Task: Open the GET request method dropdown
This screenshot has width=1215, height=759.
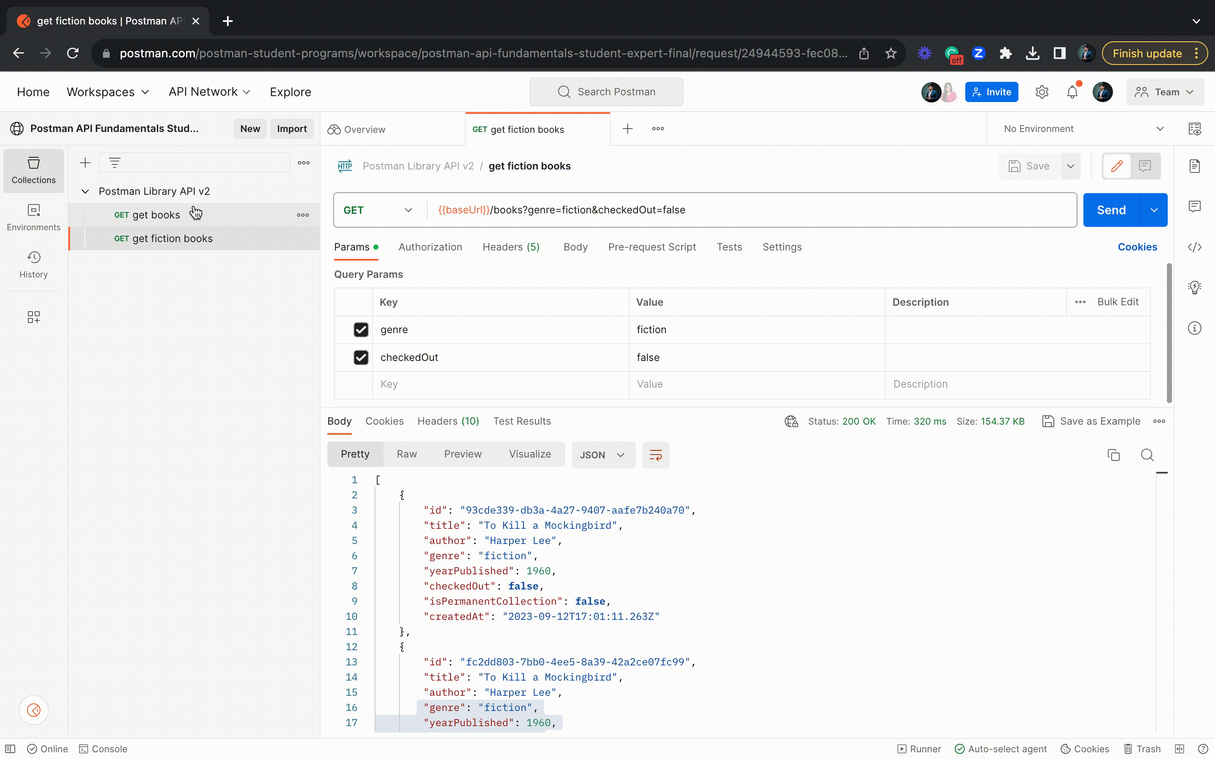Action: tap(378, 210)
